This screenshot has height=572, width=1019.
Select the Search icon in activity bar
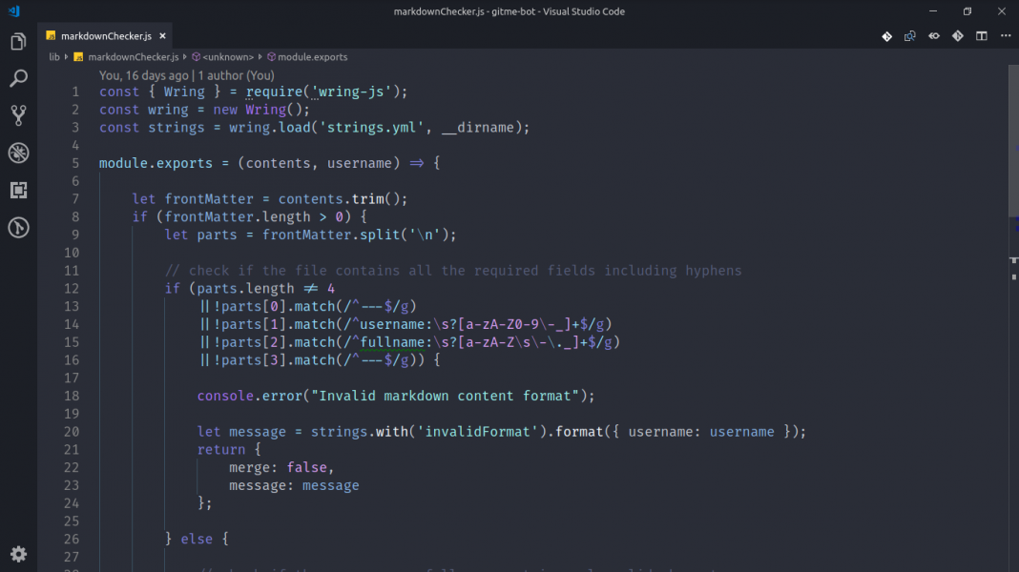tap(18, 78)
